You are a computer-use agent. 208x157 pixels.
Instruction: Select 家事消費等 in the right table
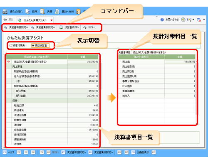(x=157, y=91)
